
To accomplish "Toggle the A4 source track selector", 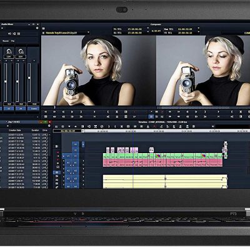I will 69,186.
